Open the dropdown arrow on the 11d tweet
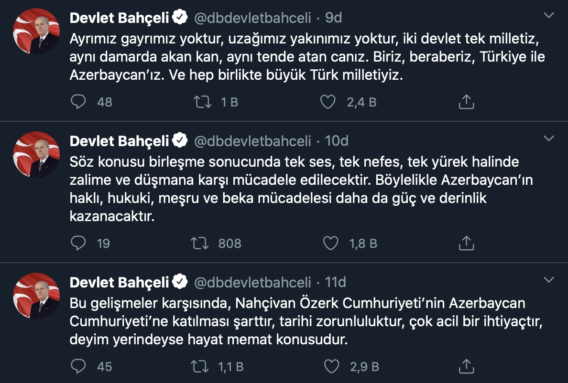Image resolution: width=568 pixels, height=383 pixels. pyautogui.click(x=550, y=280)
